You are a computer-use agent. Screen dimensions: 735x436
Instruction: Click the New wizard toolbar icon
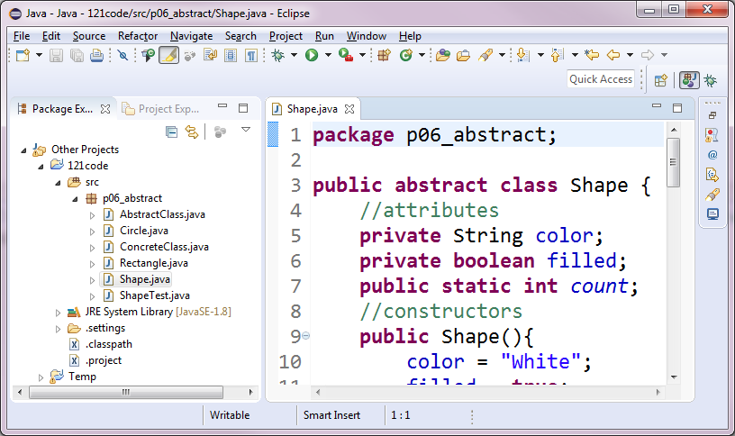(23, 55)
